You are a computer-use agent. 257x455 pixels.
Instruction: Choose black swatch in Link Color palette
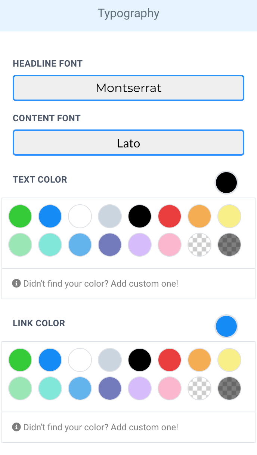coord(140,360)
